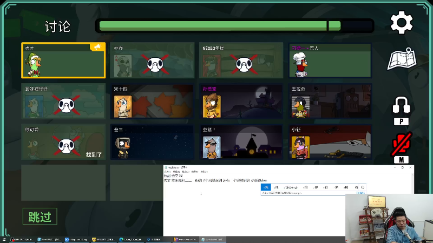Image resolution: width=433 pixels, height=243 pixels.
Task: Click 小新's pink goose avatar
Action: tap(301, 147)
